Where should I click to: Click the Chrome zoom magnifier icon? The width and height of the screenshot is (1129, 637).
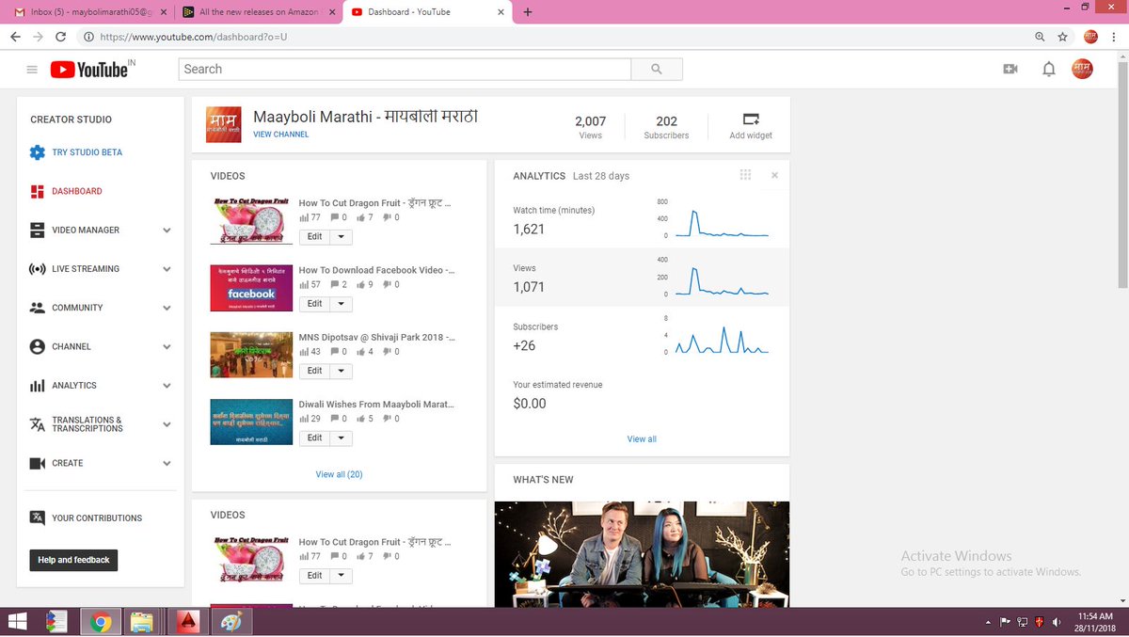[1040, 37]
